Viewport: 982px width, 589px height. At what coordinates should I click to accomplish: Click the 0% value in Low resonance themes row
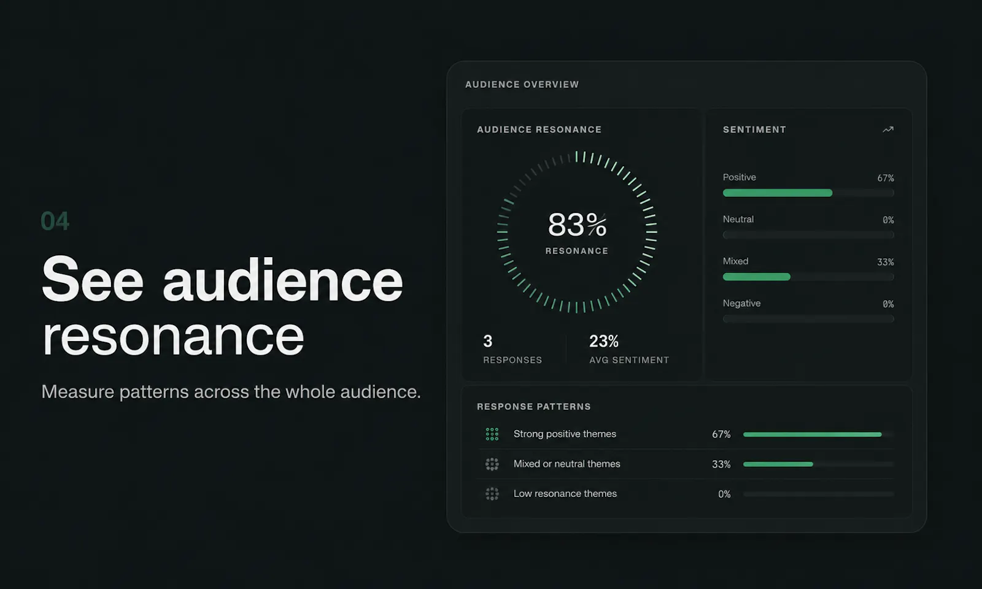(724, 494)
